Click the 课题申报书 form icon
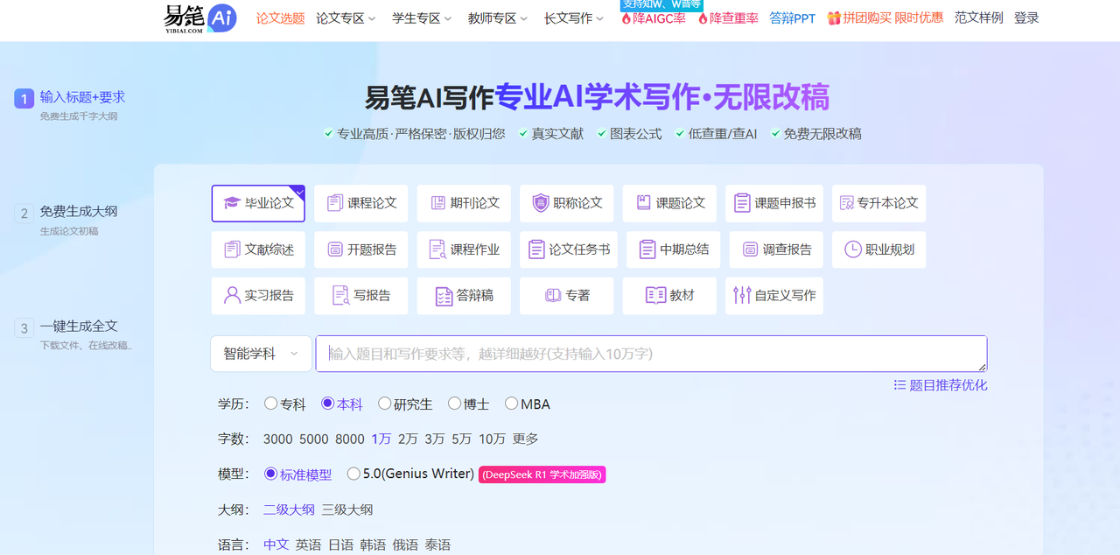Viewport: 1120px width, 555px height. pyautogui.click(x=742, y=203)
